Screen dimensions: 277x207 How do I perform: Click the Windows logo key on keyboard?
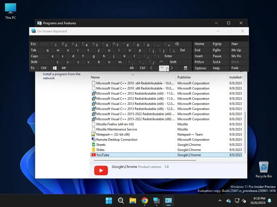point(55,68)
